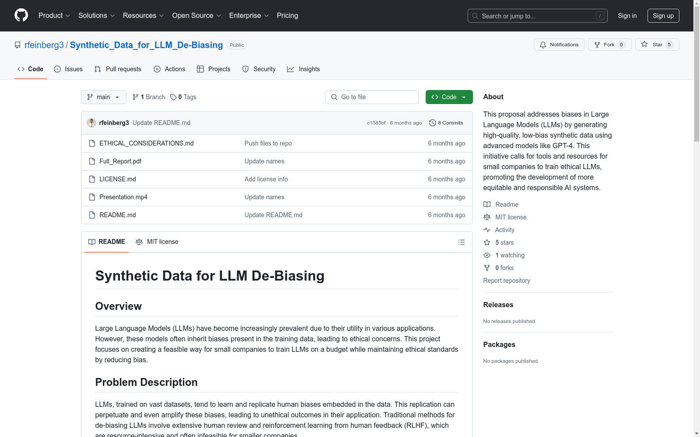Click the Sign up button
This screenshot has height=437, width=700.
pos(663,16)
